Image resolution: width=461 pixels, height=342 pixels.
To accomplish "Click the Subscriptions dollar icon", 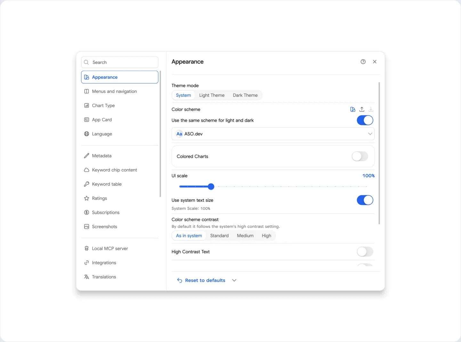I will 86,212.
